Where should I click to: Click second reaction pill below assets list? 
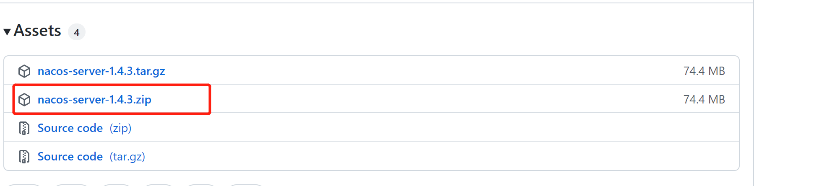[71, 185]
